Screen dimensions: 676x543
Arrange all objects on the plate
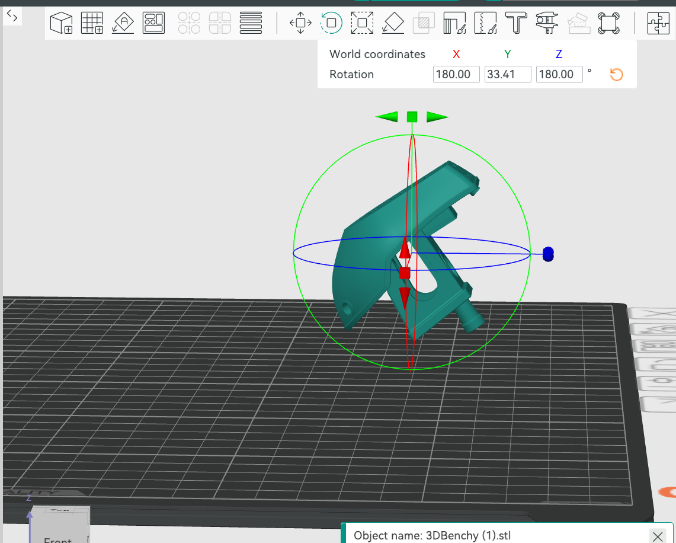click(x=154, y=23)
